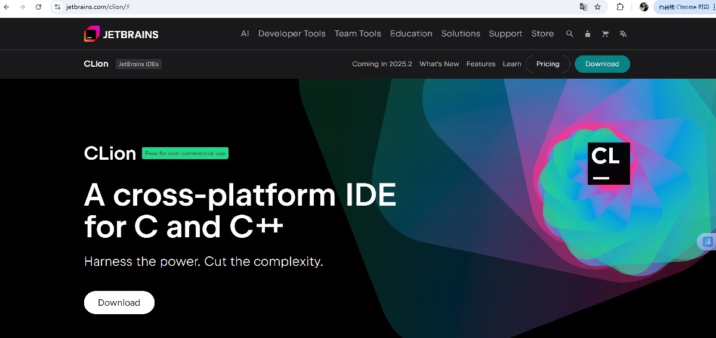
Task: Open the Coming in 2025.2 link
Action: click(x=382, y=64)
